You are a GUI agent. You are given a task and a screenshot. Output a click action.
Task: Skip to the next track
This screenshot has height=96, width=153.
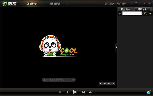[x=83, y=92]
